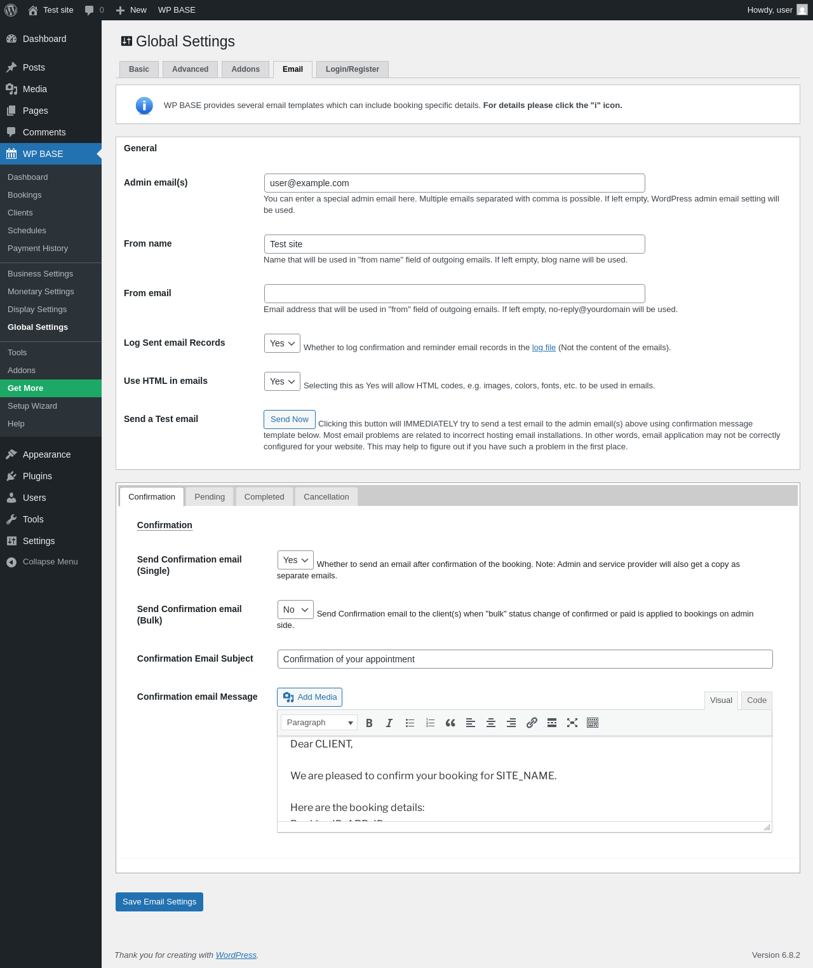Switch to the Login/Register tab
The height and width of the screenshot is (968, 813).
(x=353, y=69)
